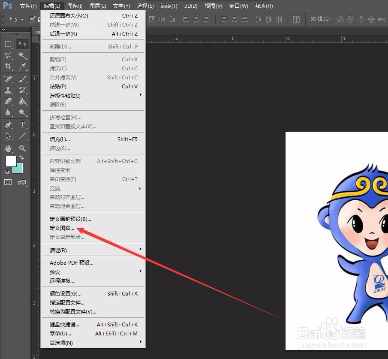Choose 粘贴(P) menu entry
Image resolution: width=388 pixels, height=359 pixels.
[93, 86]
